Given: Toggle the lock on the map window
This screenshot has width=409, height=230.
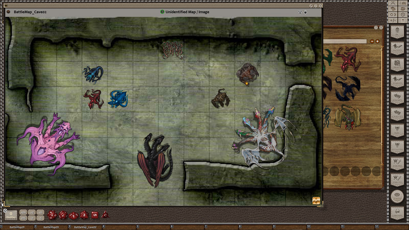Looking at the screenshot, I should (305, 12).
